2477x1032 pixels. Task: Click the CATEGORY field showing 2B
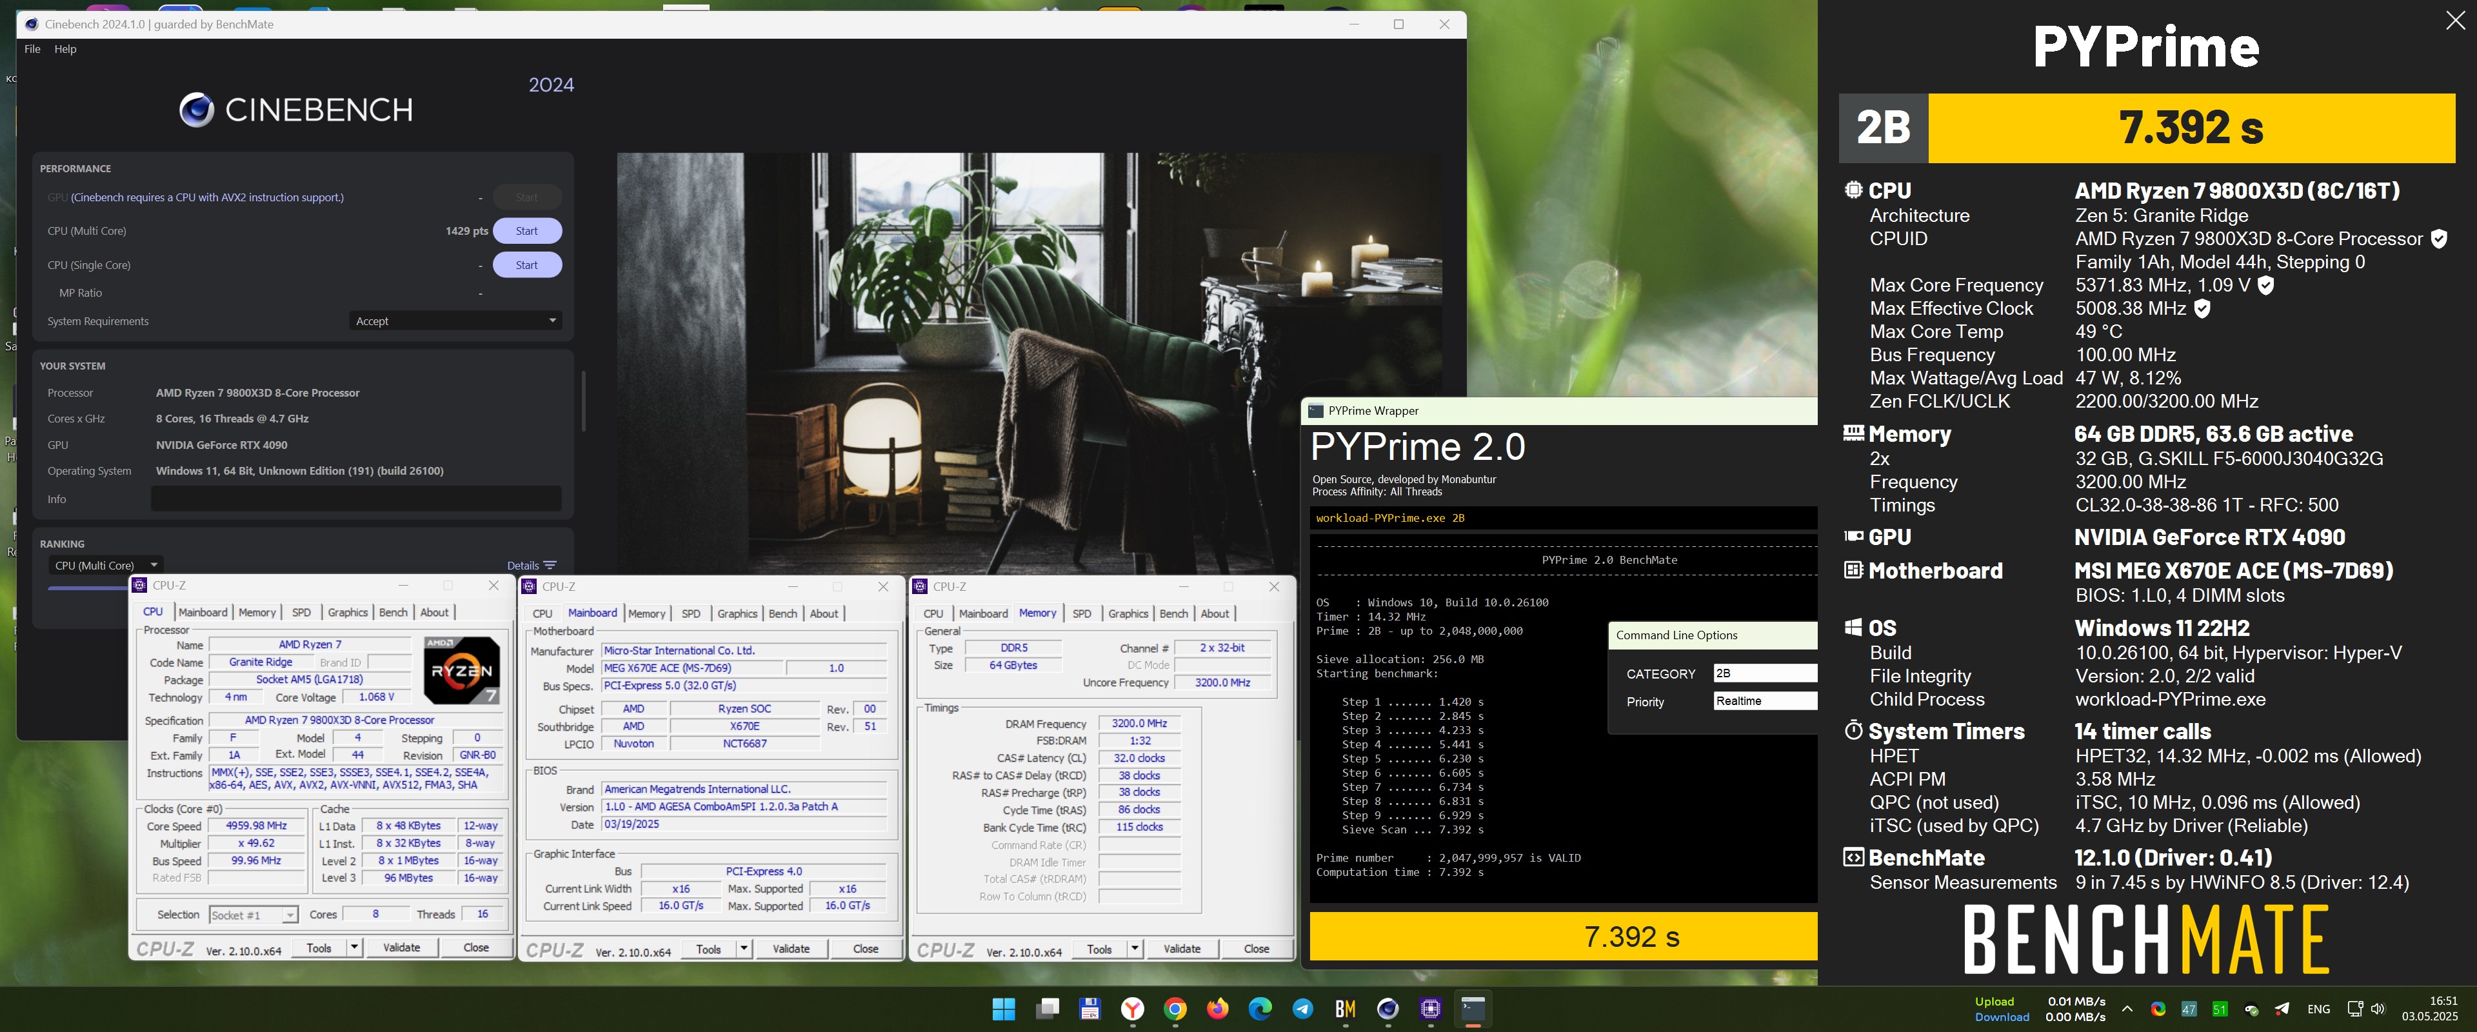point(1764,673)
